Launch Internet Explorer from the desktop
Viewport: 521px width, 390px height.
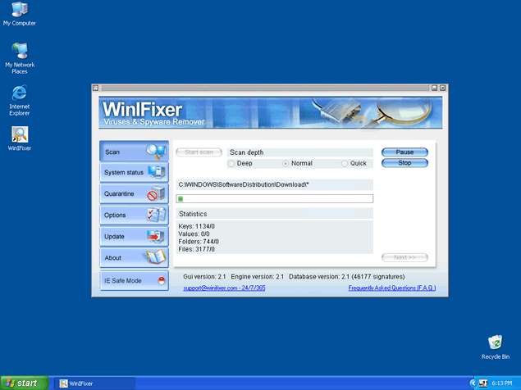click(19, 94)
